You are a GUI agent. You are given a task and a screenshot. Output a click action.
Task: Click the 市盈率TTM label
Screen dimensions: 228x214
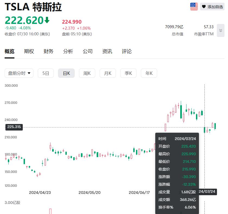pyautogui.click(x=204, y=34)
